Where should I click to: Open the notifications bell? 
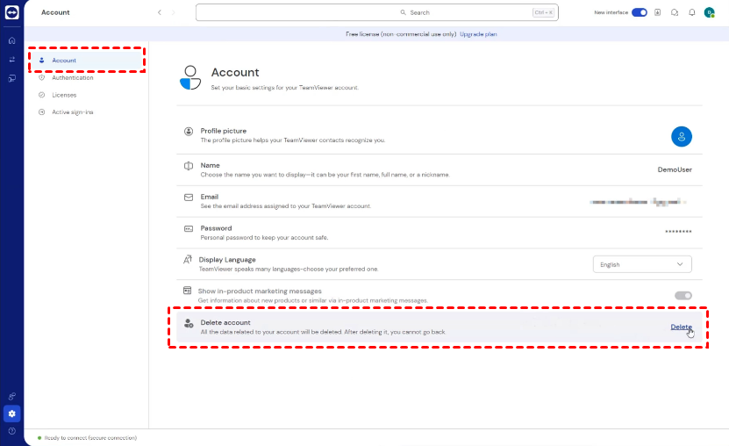click(692, 12)
